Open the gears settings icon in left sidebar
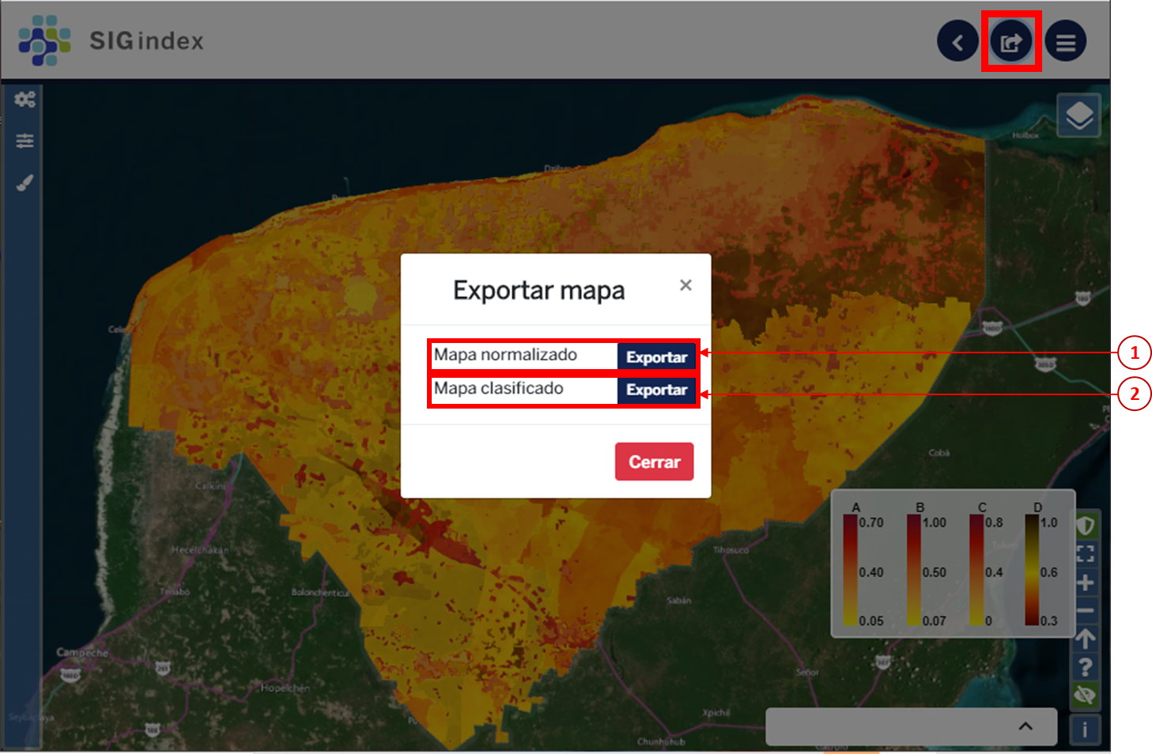The width and height of the screenshot is (1152, 754). 25,100
